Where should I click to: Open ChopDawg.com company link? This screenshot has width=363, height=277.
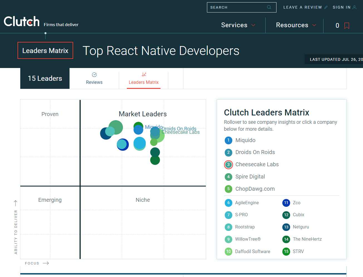pos(255,189)
